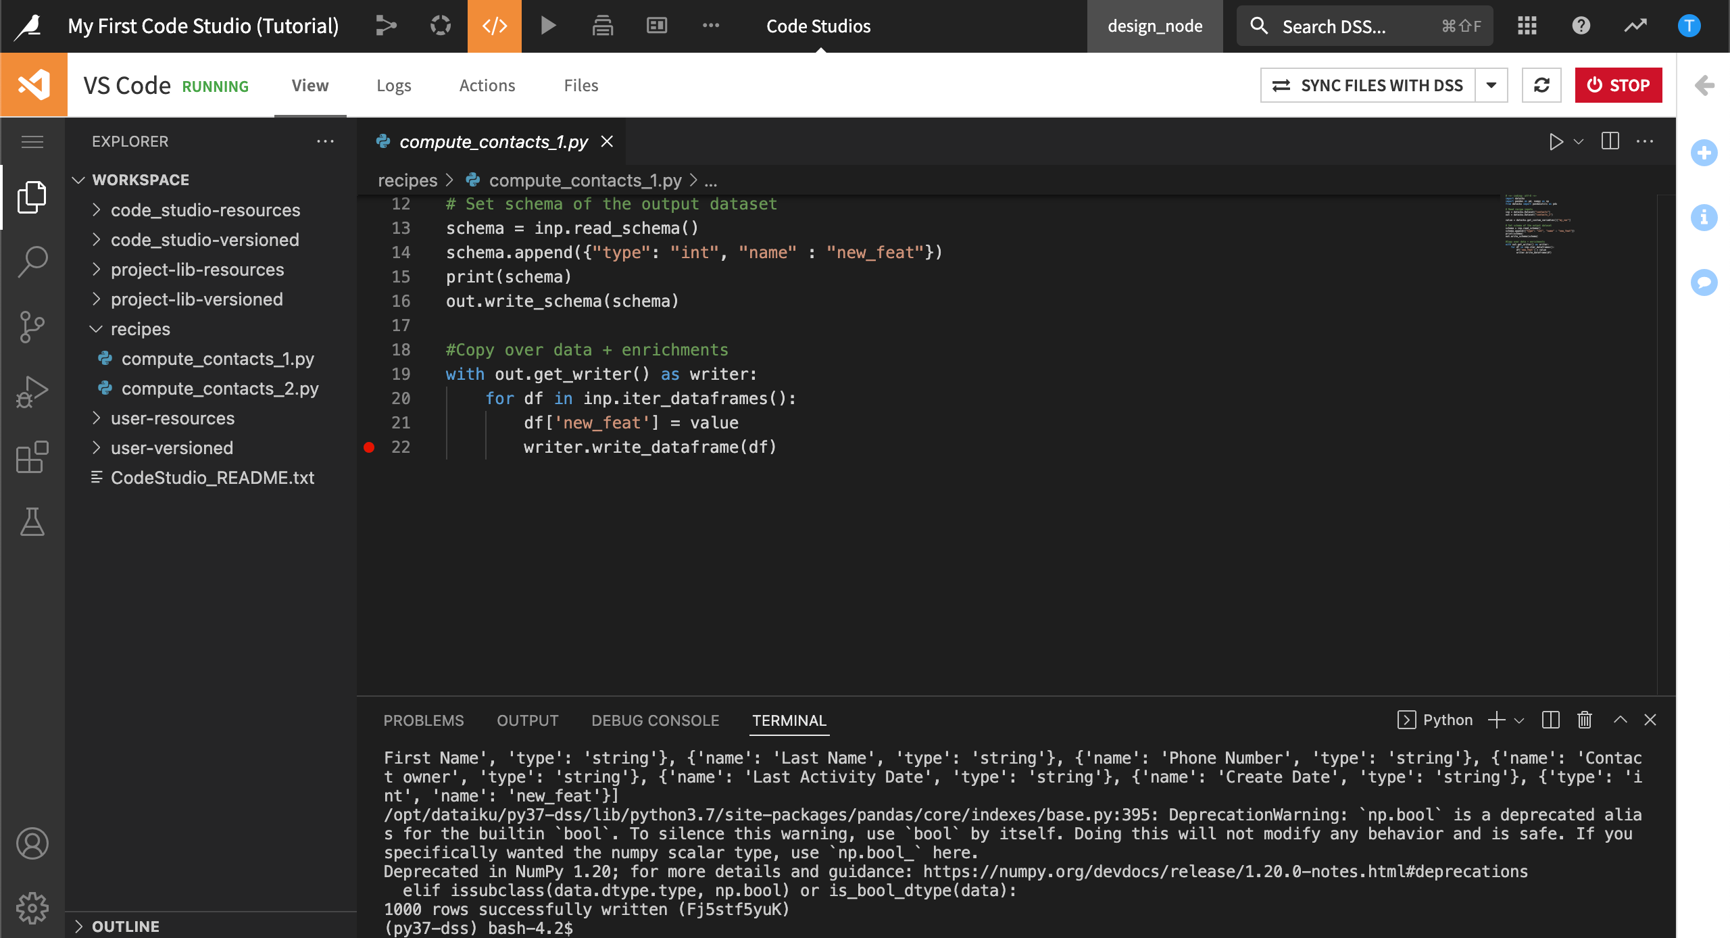
Task: Open the top bar more options ellipsis
Action: [711, 26]
